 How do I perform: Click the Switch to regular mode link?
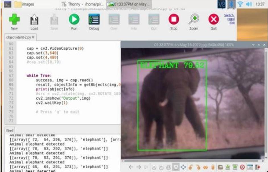click(230, 19)
